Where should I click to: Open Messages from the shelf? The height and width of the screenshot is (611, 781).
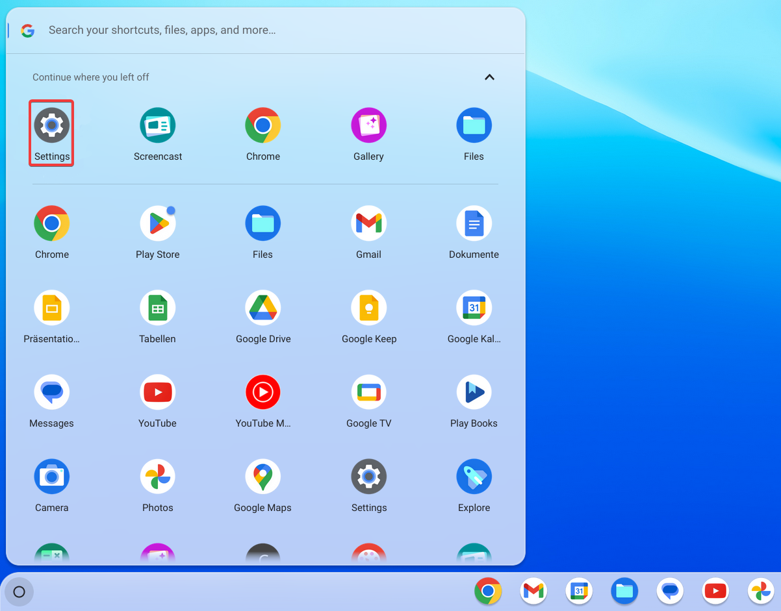tap(670, 591)
